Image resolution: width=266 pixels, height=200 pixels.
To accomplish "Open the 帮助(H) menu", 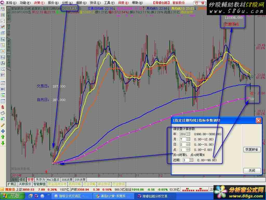I will [137, 3].
